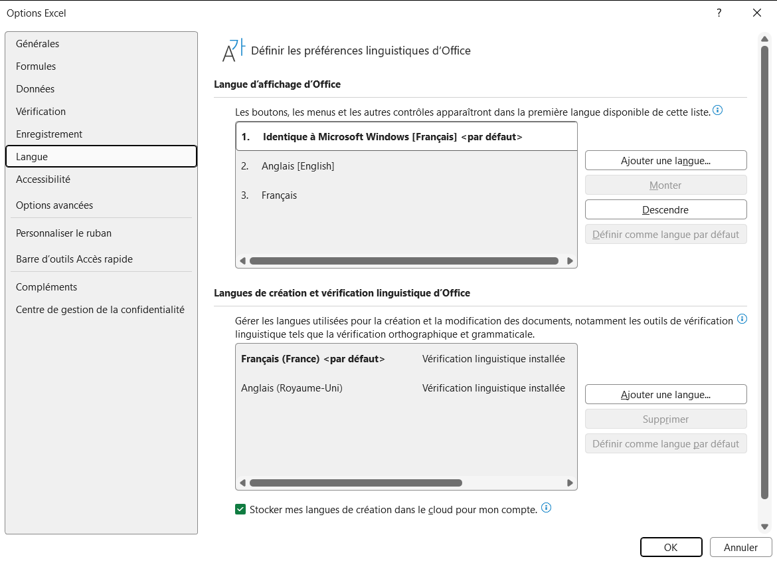Image resolution: width=777 pixels, height=563 pixels.
Task: Click left scroll arrow of authoring languages list
Action: tap(242, 483)
